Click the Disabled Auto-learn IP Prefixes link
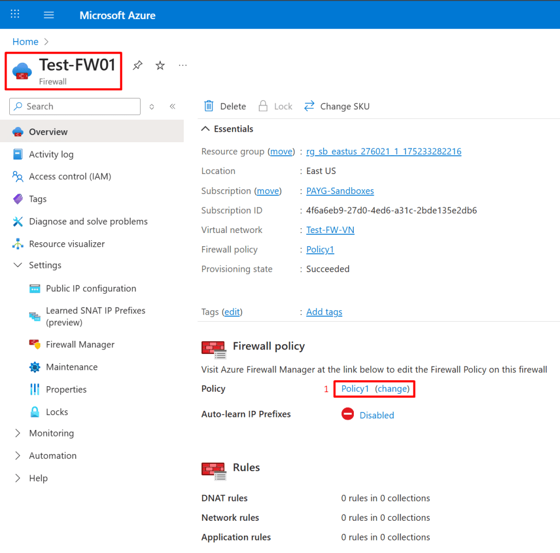The width and height of the screenshot is (560, 553). [376, 415]
